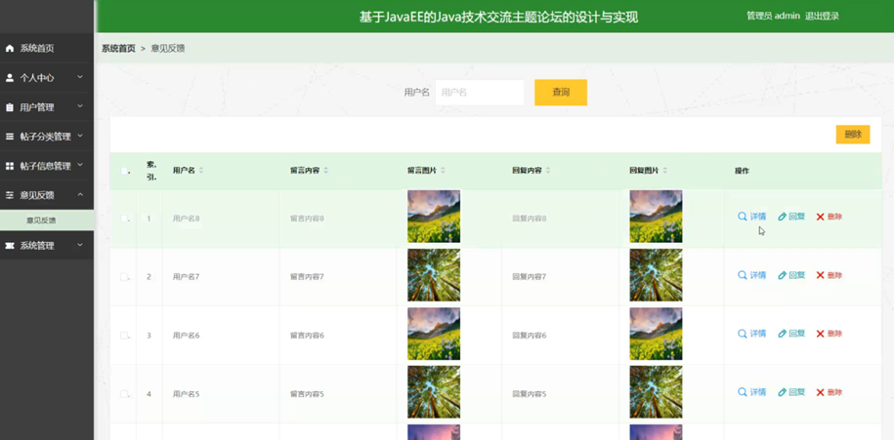Check the box for row 用户名5
The width and height of the screenshot is (894, 440).
[124, 394]
